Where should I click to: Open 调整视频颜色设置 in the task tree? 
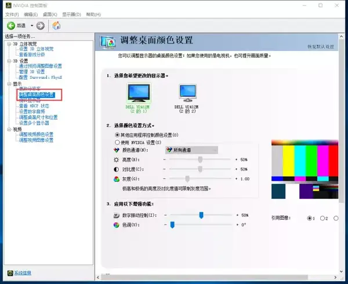coord(36,134)
